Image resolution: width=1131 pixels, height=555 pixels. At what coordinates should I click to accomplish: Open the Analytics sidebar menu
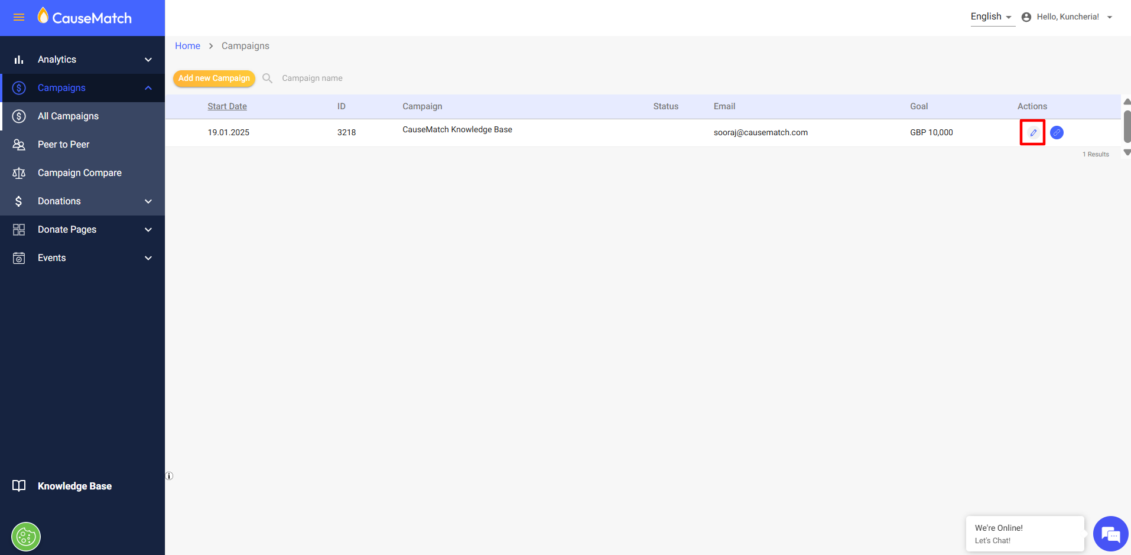click(83, 60)
